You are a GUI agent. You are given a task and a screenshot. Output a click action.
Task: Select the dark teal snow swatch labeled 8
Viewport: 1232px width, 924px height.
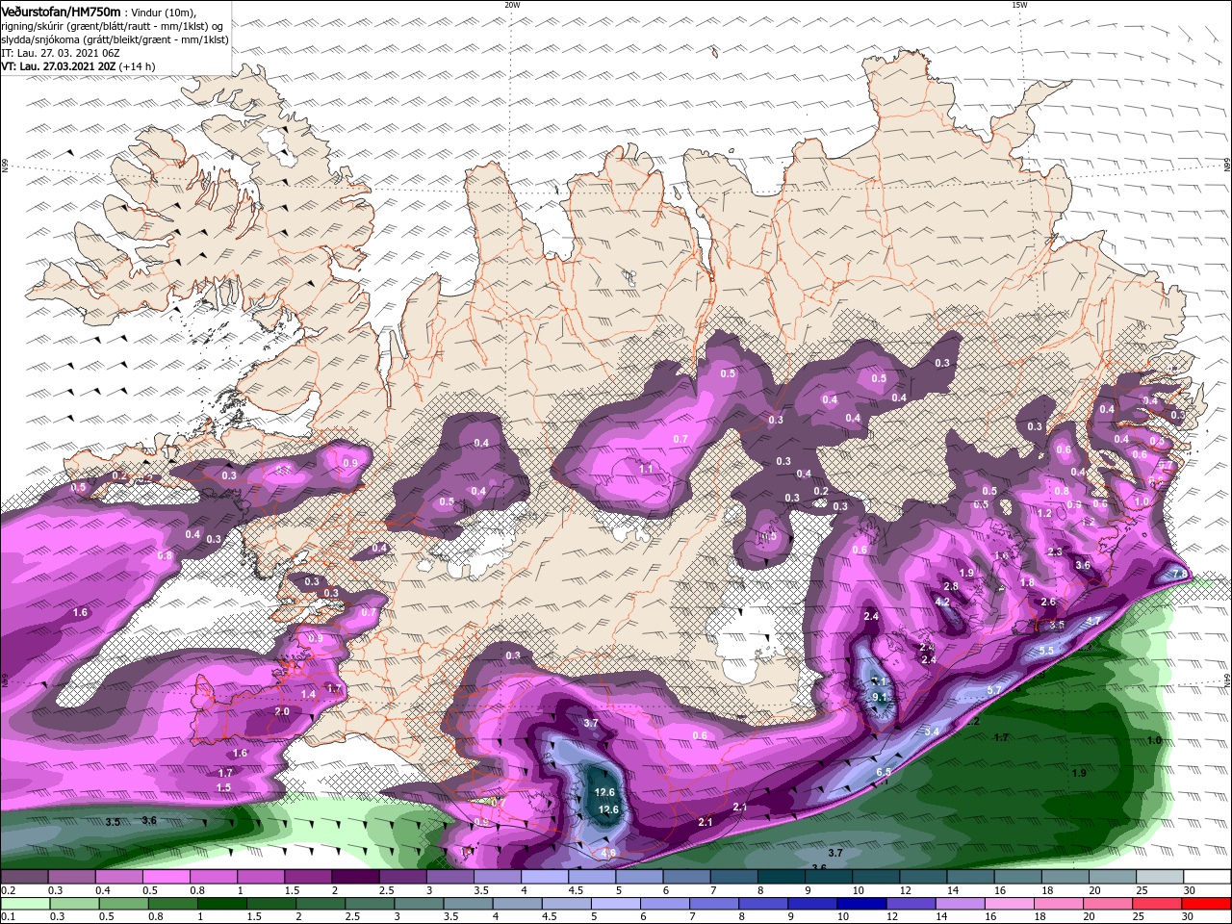[x=782, y=876]
